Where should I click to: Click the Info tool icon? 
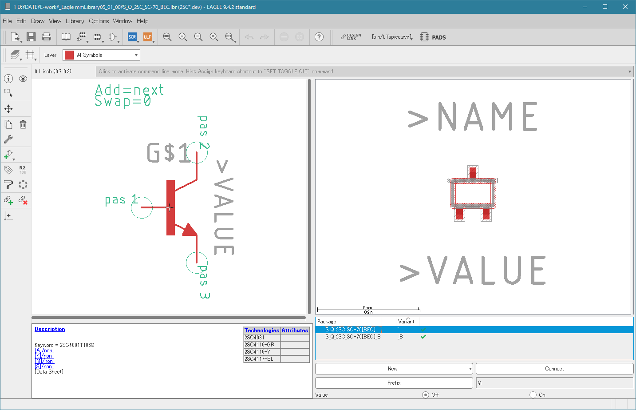8,79
